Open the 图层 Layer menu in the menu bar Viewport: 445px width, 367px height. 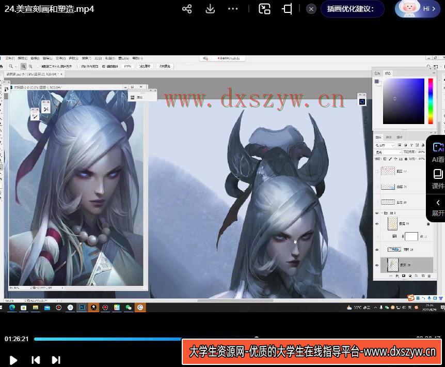pyautogui.click(x=47, y=58)
